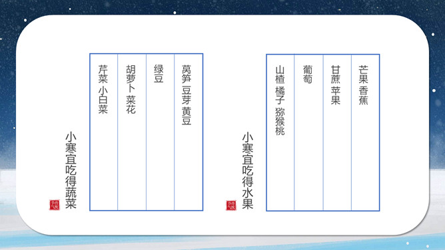
Task: Click the 山楂 橘子 猕猴桃 column
Action: coord(280,100)
